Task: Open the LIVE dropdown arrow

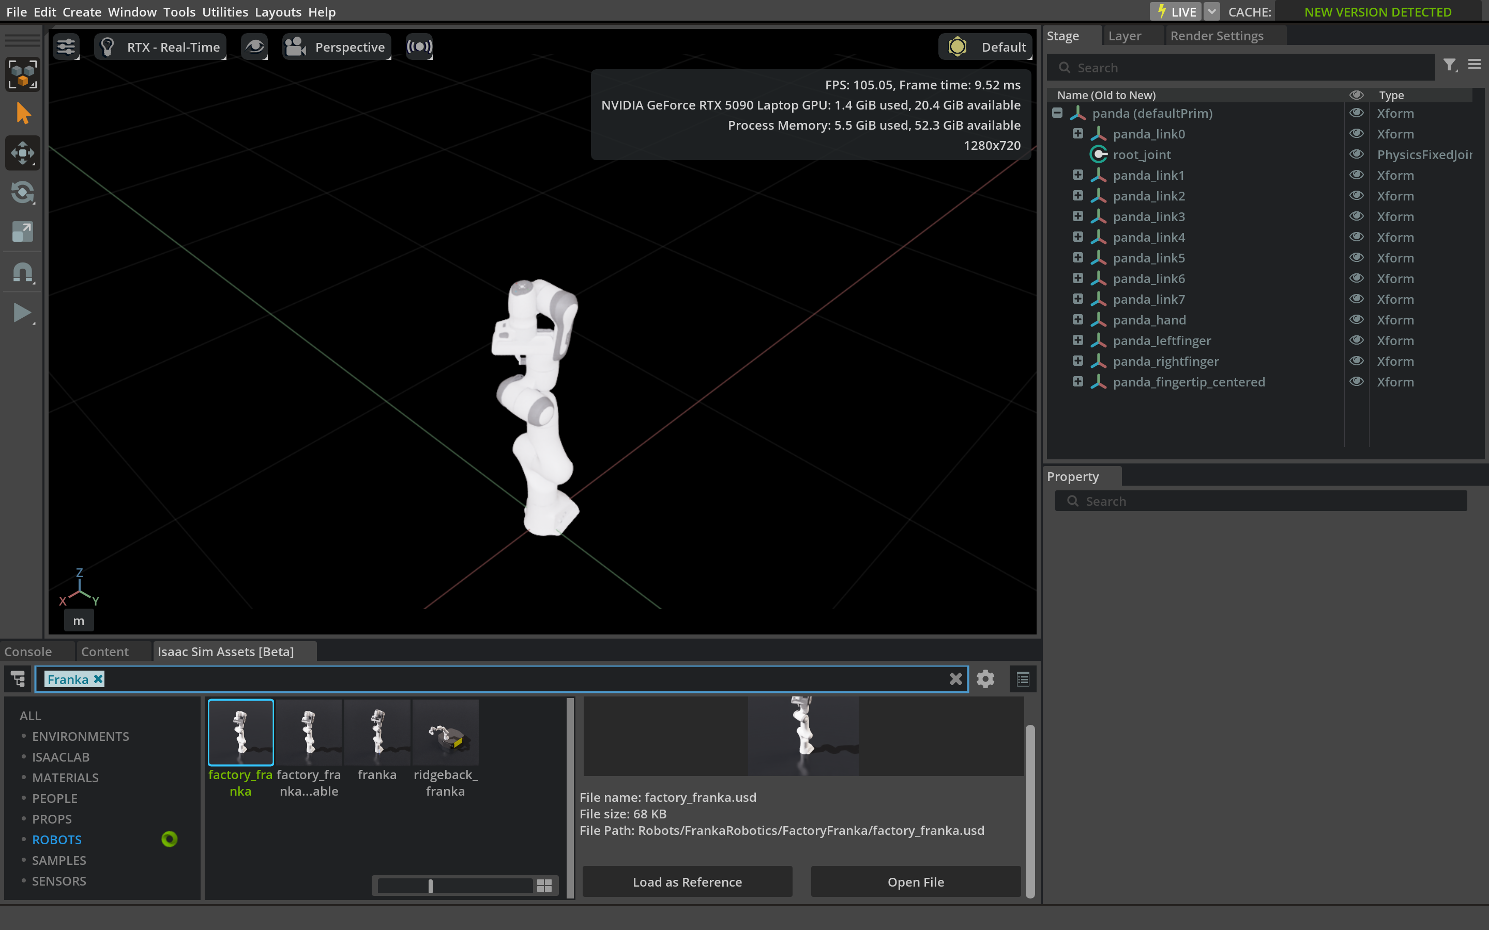Action: tap(1211, 12)
